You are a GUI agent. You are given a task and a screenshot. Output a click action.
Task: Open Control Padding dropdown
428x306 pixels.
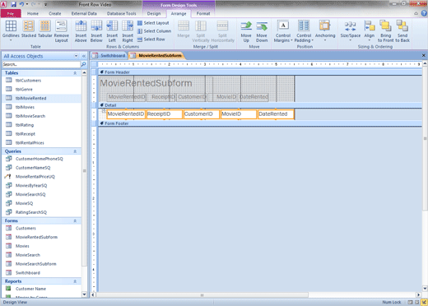click(x=304, y=31)
